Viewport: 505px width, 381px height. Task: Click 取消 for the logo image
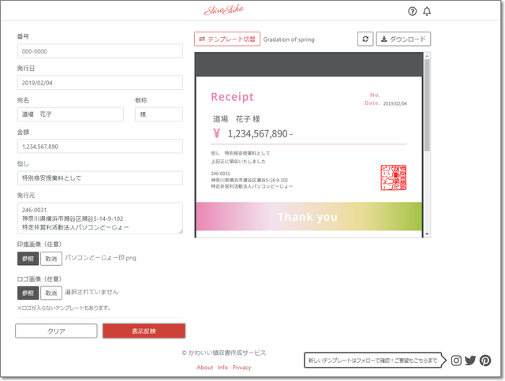pyautogui.click(x=51, y=293)
